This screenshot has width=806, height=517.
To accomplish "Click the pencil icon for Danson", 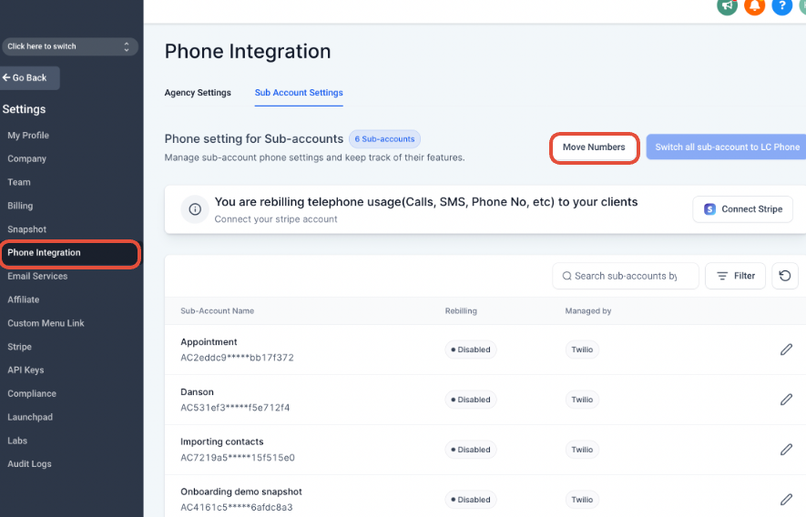I will 786,400.
